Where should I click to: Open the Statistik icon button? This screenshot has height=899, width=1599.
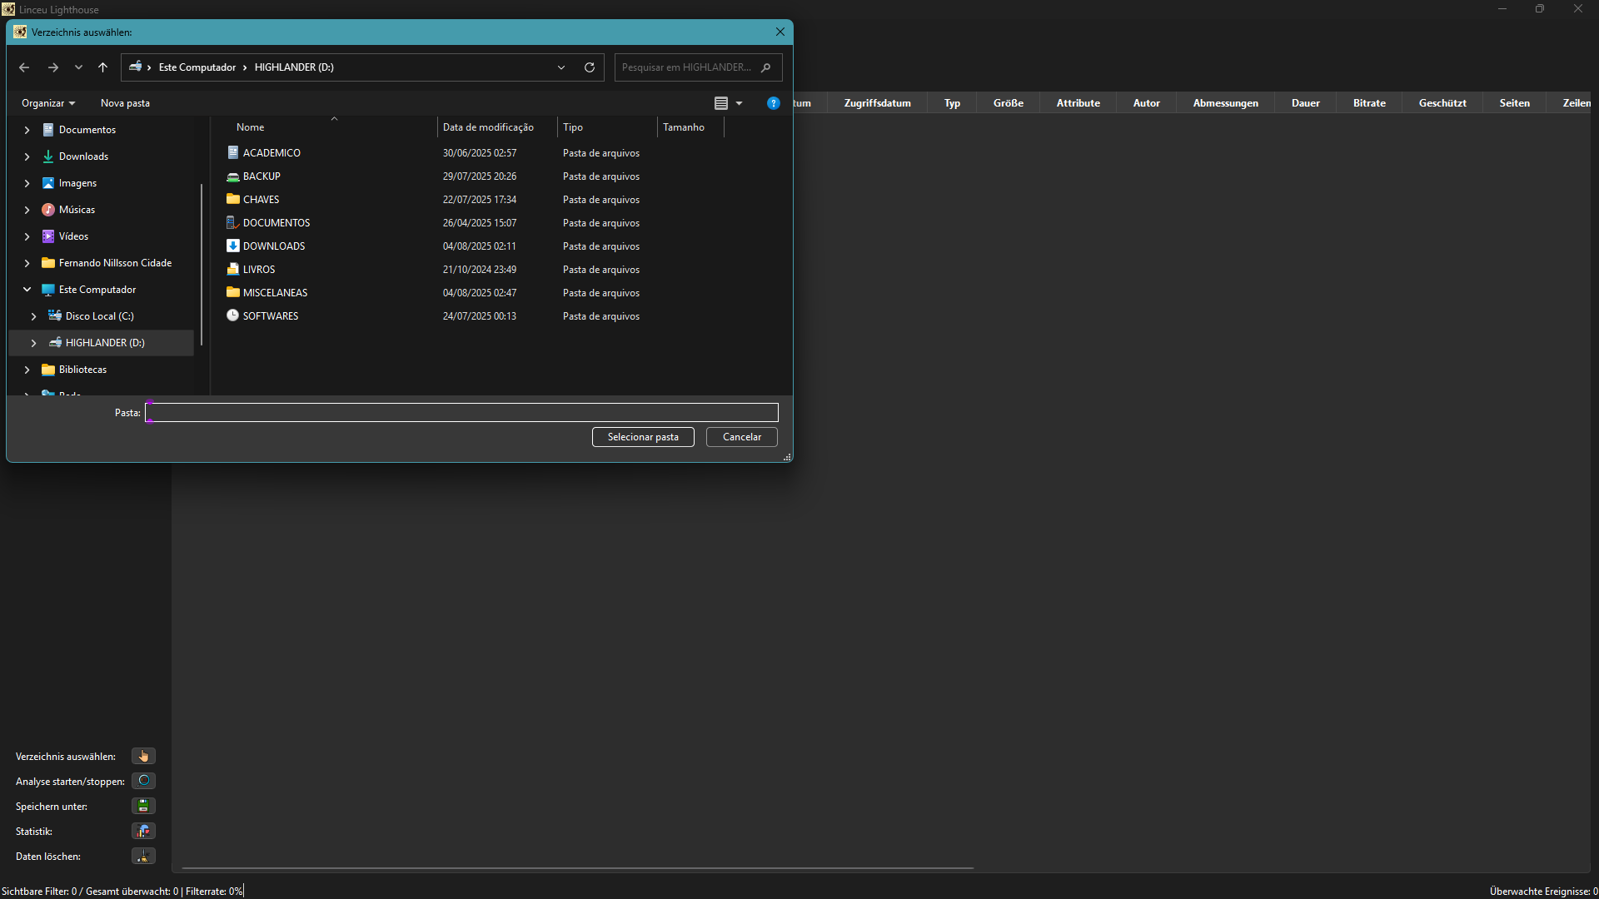[143, 831]
